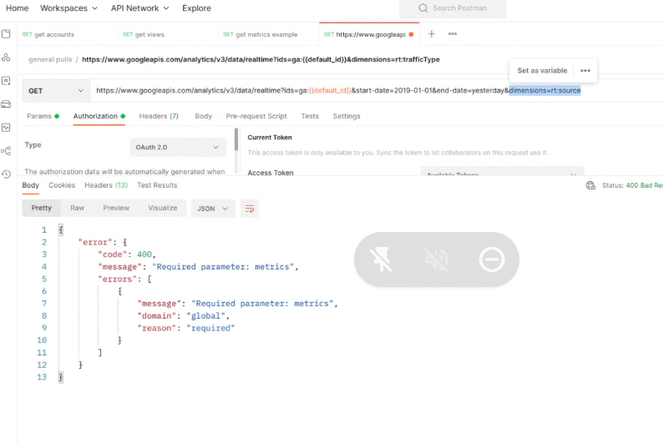Viewport: 663px width, 443px height.
Task: Click general pulls breadcrumb link
Action: coord(50,59)
